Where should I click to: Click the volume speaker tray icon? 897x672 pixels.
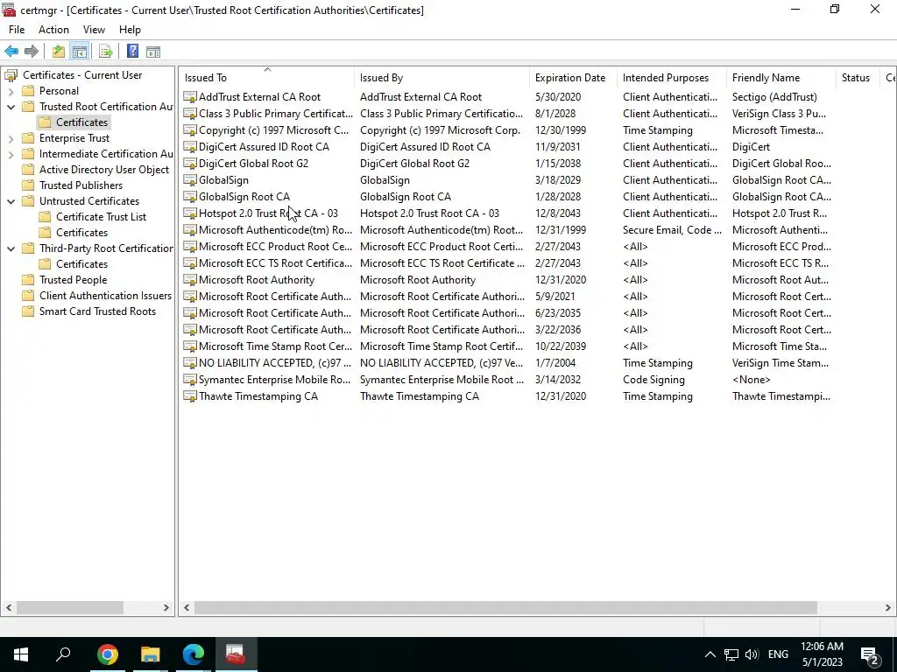pos(752,654)
